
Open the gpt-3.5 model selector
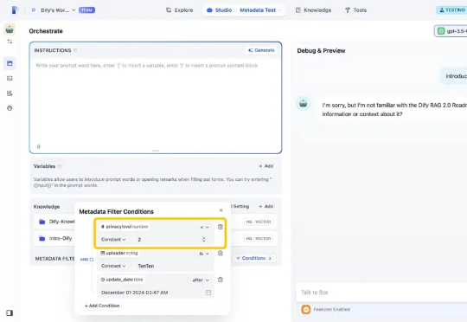(x=451, y=31)
